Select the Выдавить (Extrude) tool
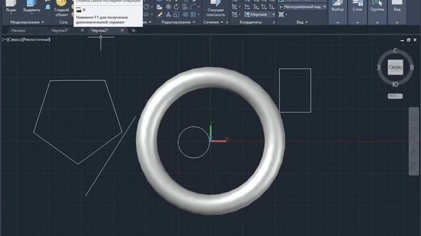 coord(32,7)
